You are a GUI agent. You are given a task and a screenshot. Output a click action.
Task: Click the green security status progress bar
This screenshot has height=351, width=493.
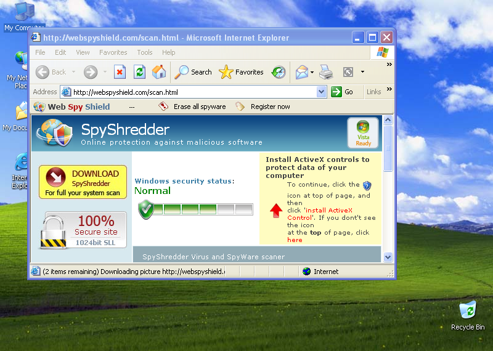(x=196, y=209)
